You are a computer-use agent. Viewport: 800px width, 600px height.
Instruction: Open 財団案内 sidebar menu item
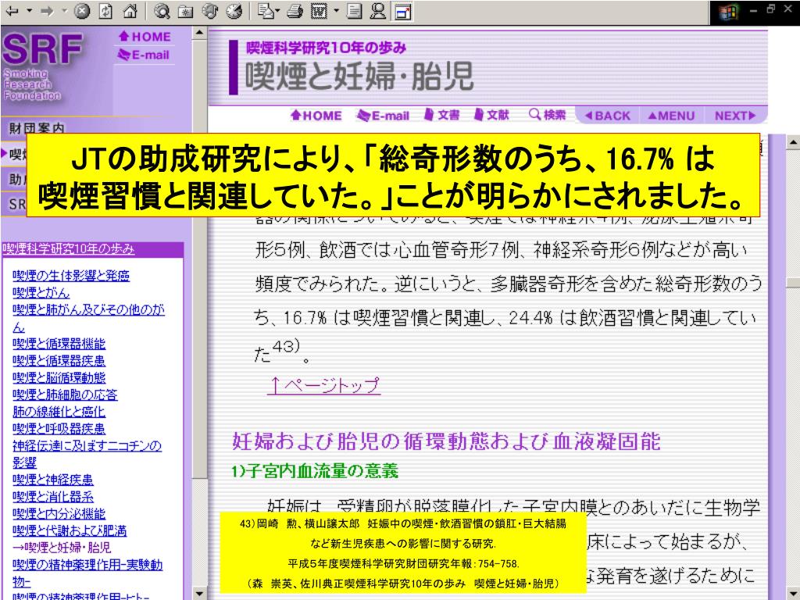coord(37,127)
